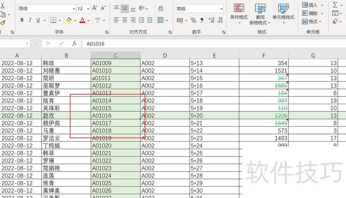Image resolution: width=346 pixels, height=198 pixels.
Task: Open the number format 常规 dropdown
Action: coord(221,9)
